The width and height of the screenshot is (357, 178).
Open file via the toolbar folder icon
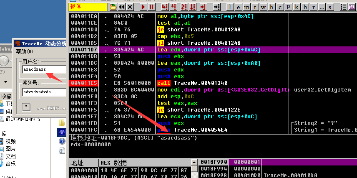pyautogui.click(x=113, y=7)
